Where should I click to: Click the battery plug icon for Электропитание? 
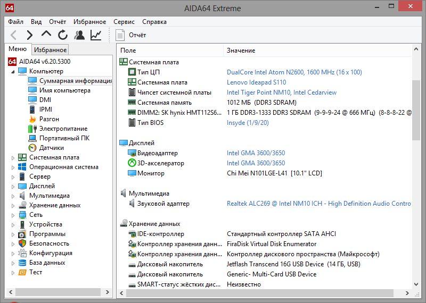32,129
